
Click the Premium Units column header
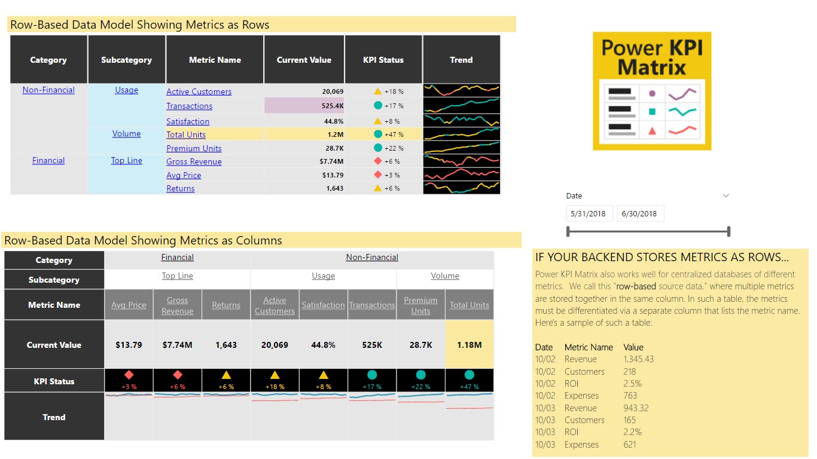click(x=420, y=305)
